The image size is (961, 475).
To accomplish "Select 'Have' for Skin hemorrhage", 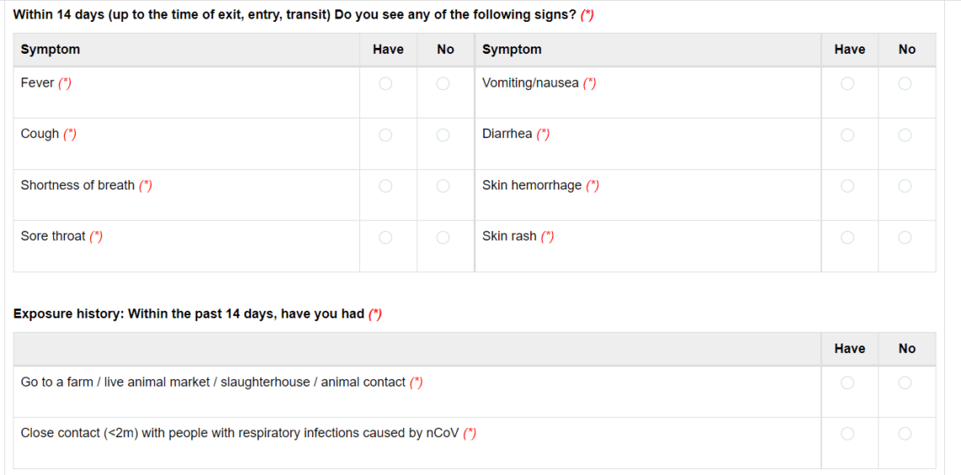I will (x=847, y=185).
